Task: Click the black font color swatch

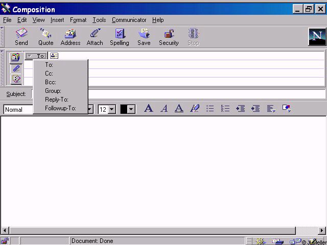Action: pos(124,109)
